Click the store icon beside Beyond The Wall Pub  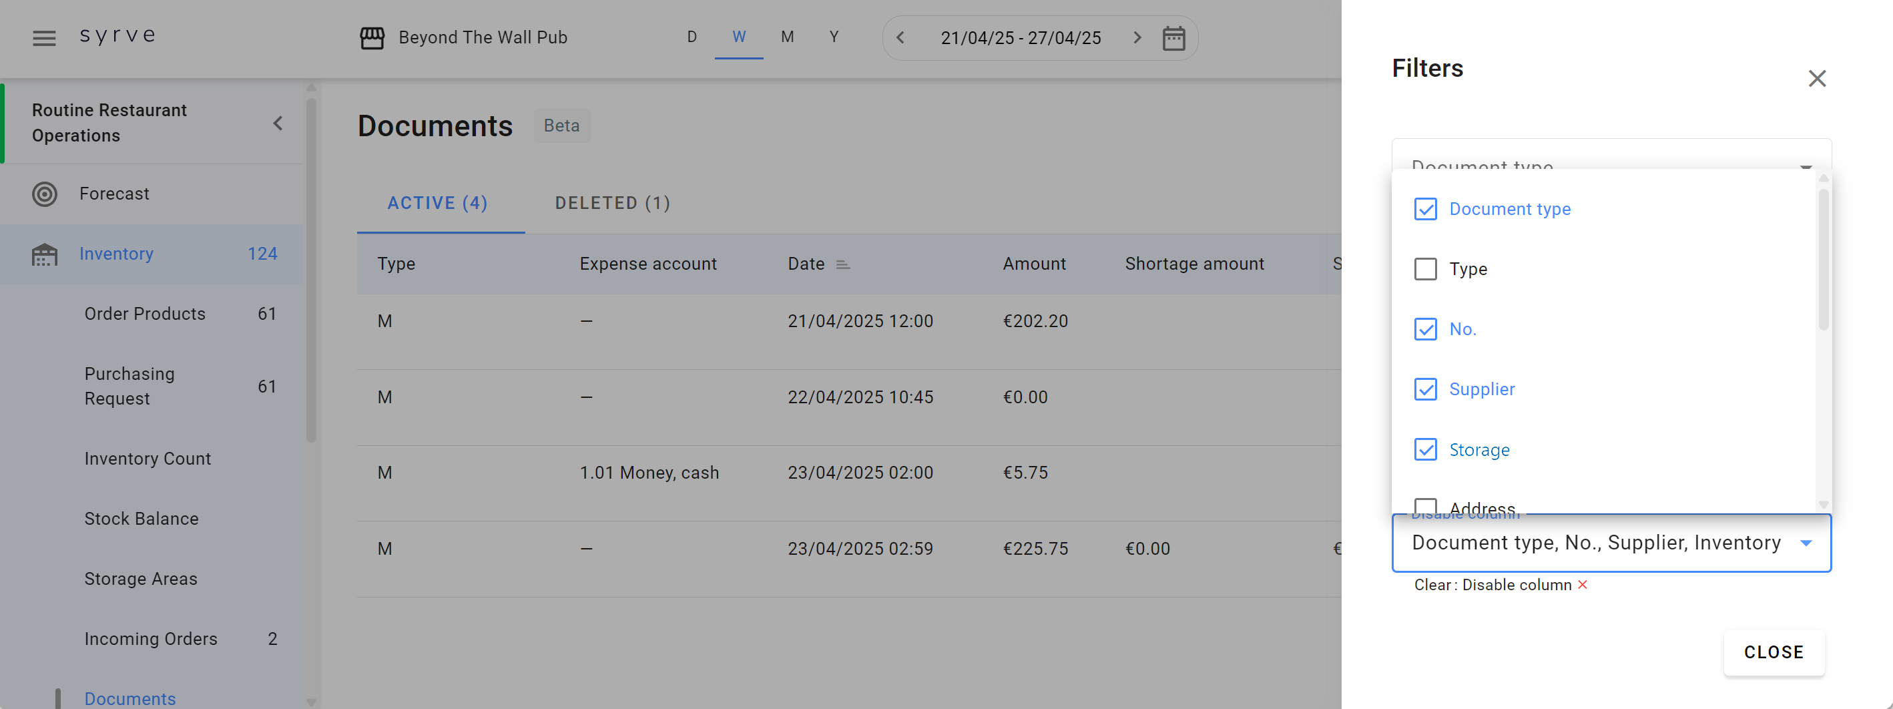[372, 38]
